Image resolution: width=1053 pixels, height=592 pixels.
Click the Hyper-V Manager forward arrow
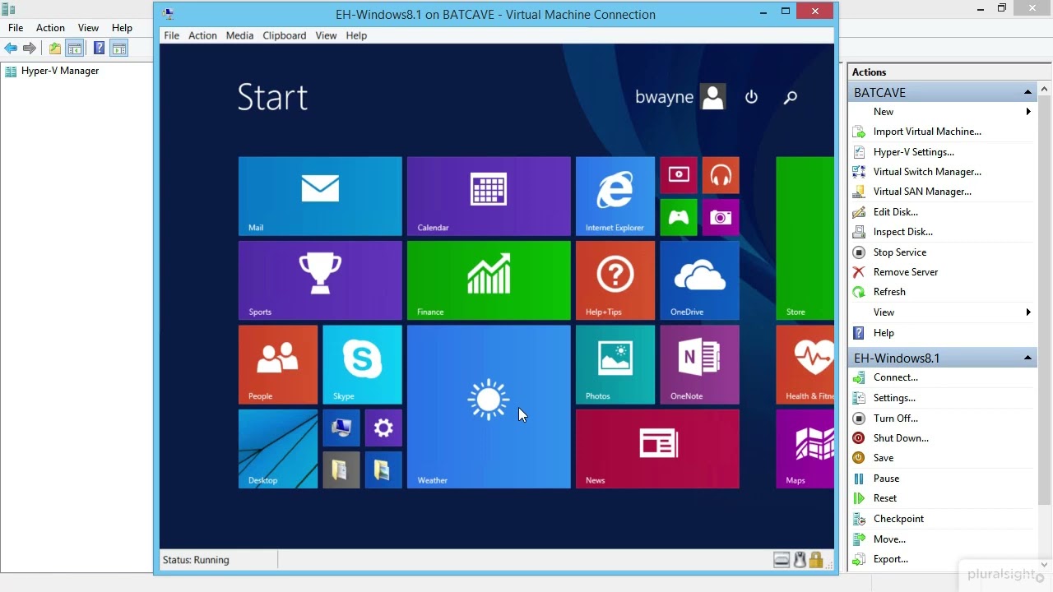[30, 49]
